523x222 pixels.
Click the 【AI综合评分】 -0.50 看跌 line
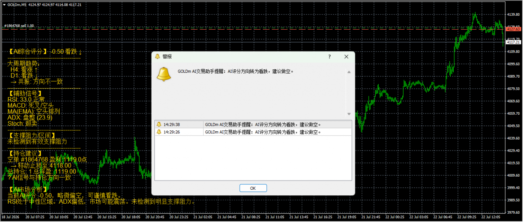45,52
